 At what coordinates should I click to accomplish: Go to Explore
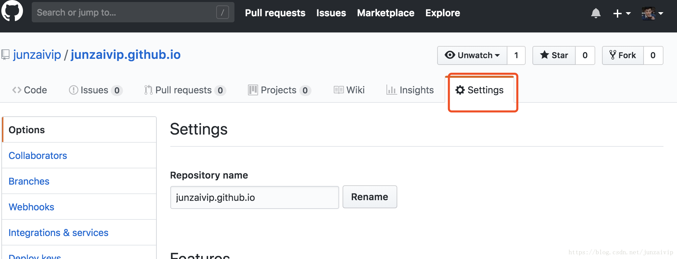coord(443,13)
